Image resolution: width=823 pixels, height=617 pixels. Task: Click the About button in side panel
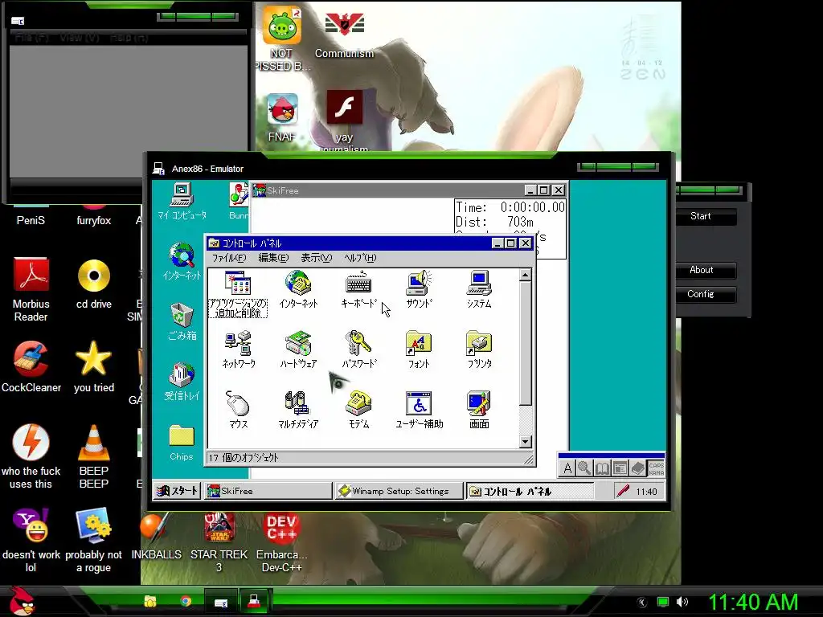tap(701, 270)
